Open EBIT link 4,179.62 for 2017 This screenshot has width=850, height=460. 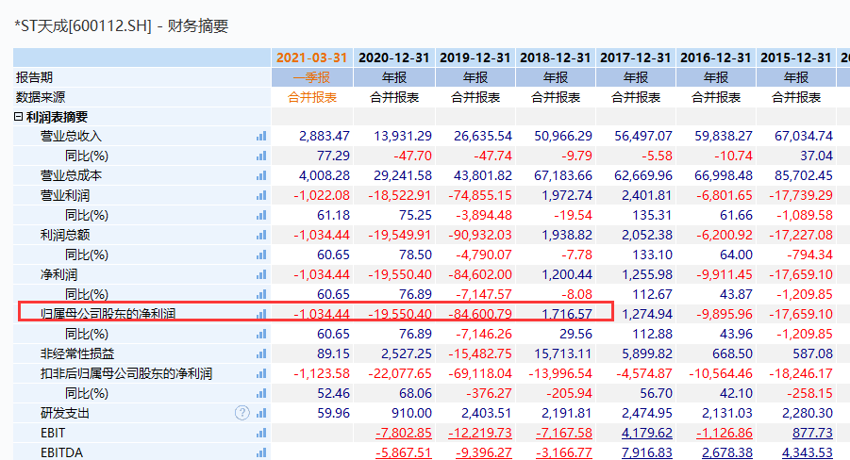click(647, 433)
